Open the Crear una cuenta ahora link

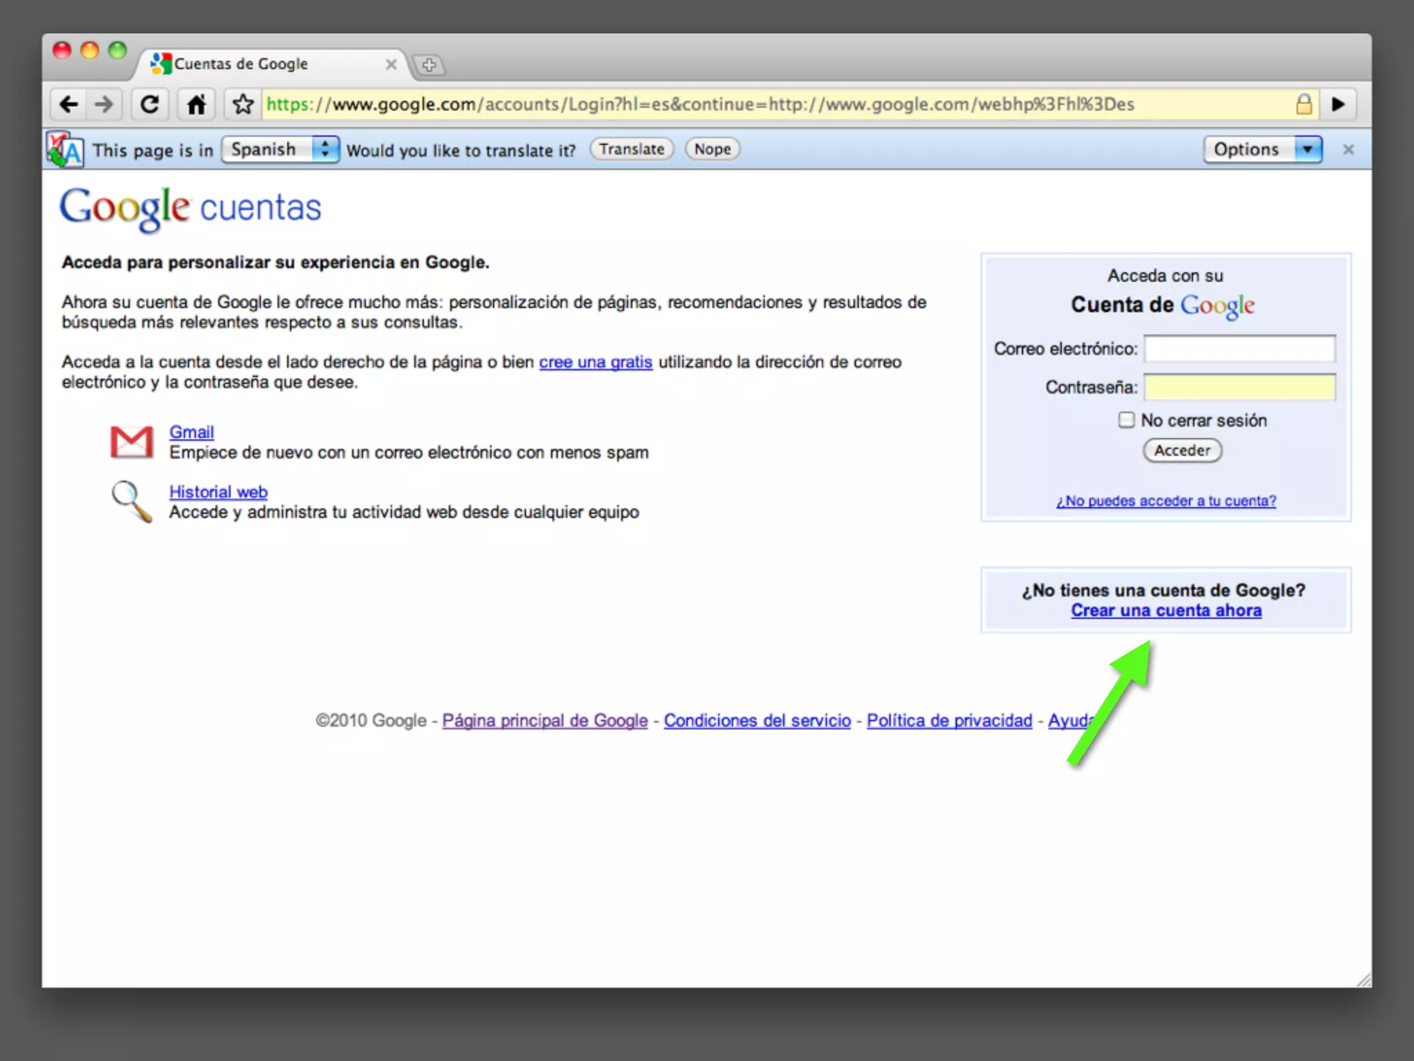[1165, 611]
